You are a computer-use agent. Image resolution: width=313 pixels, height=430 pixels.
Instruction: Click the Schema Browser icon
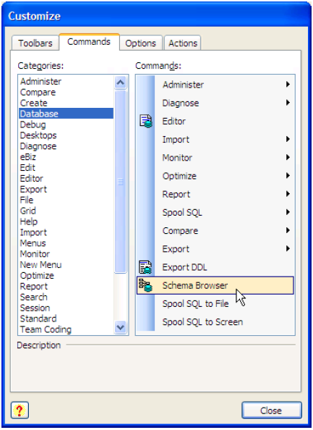tap(145, 285)
